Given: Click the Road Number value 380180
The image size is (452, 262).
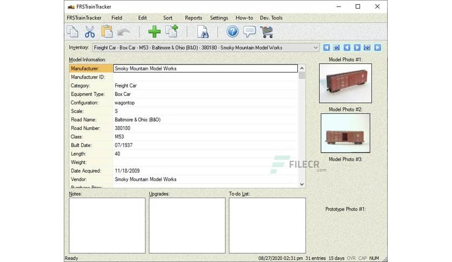Looking at the screenshot, I should click(x=123, y=128).
